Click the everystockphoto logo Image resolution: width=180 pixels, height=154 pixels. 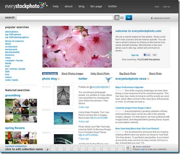[26, 6]
